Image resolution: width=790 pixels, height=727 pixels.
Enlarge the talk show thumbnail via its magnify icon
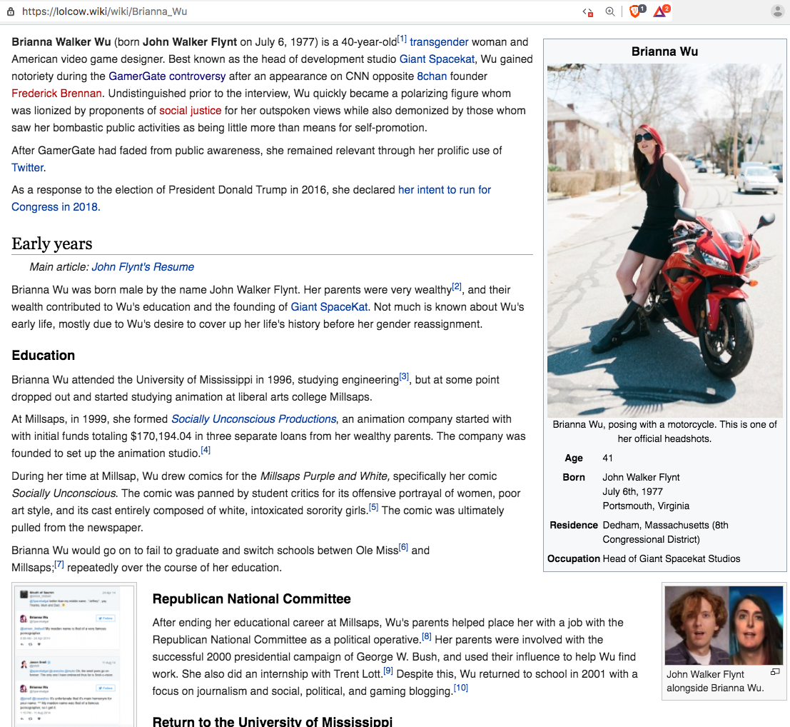(x=775, y=672)
